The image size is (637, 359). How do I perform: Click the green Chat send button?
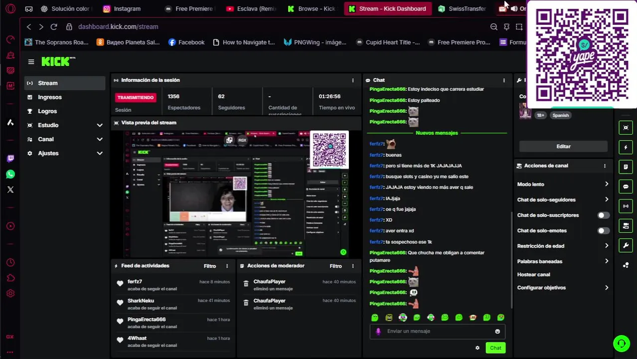[495, 348]
